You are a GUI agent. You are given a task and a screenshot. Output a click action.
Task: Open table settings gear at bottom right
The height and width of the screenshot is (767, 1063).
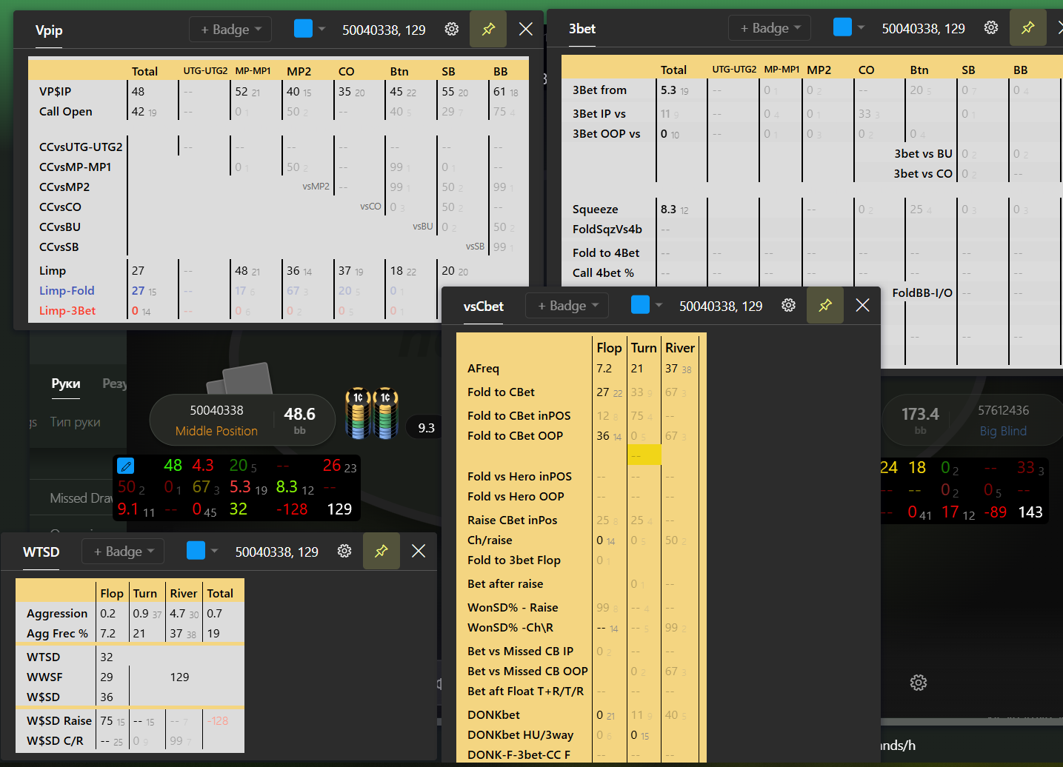[919, 683]
